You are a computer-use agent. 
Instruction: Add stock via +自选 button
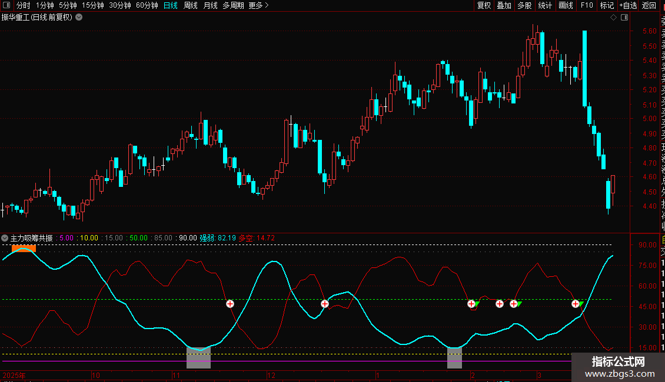point(627,5)
